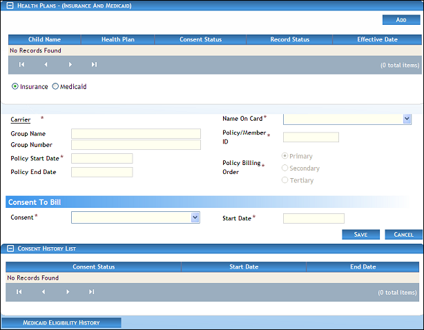Go to previous page in Health Plans grid
The height and width of the screenshot is (330, 424).
(x=46, y=65)
